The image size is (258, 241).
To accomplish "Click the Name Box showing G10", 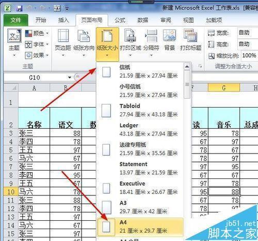I will click(x=35, y=78).
